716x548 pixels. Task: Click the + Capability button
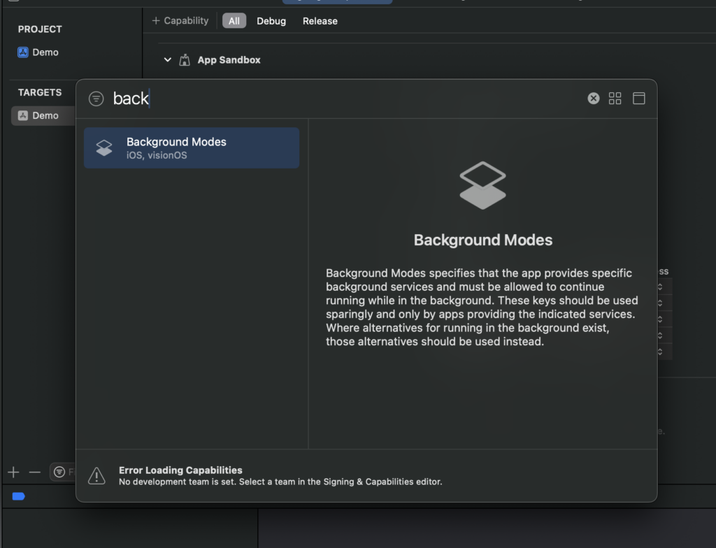point(180,21)
